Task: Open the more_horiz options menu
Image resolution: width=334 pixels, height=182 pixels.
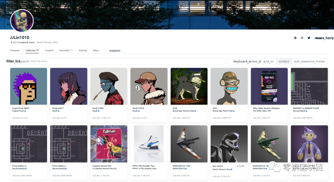Action: (x=324, y=38)
